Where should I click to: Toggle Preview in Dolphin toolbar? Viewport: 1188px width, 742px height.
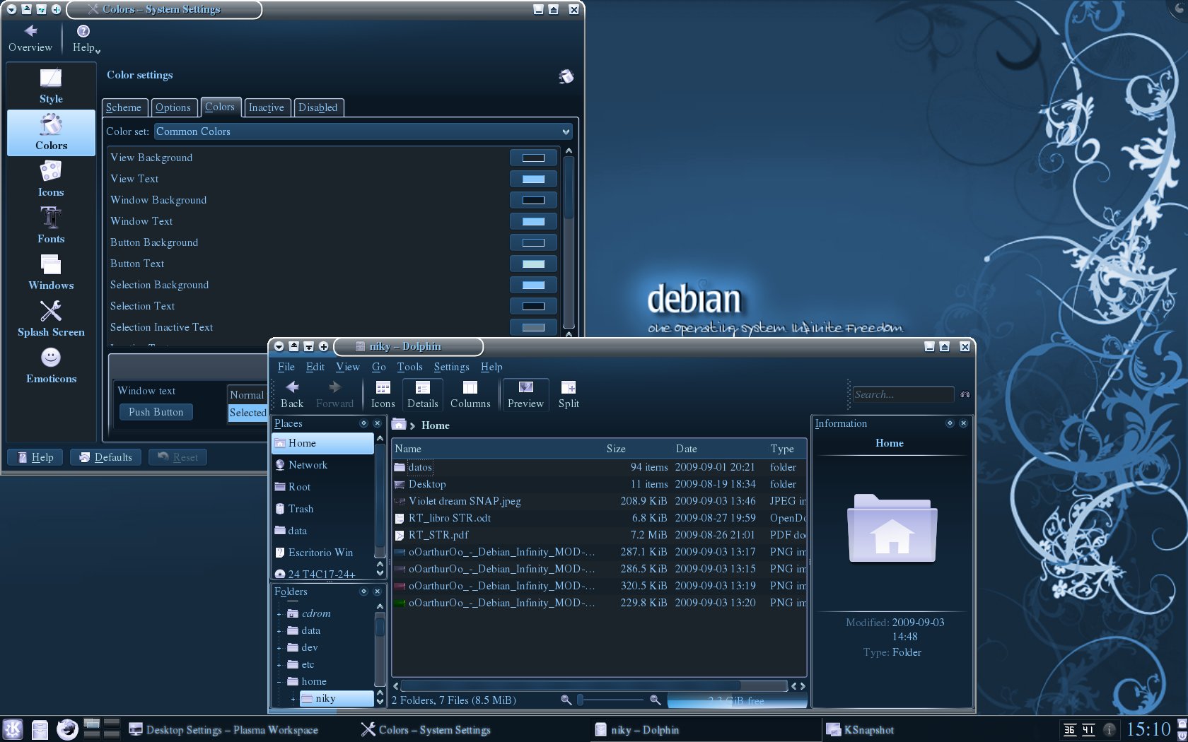point(525,394)
